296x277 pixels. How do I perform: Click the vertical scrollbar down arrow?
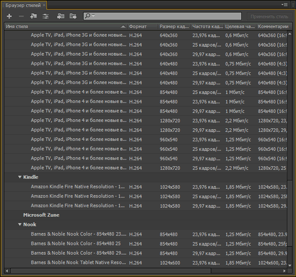click(290, 265)
